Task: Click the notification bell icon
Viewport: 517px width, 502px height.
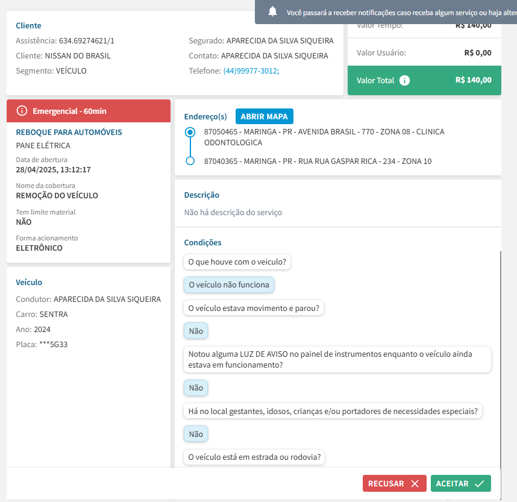Action: pos(273,11)
